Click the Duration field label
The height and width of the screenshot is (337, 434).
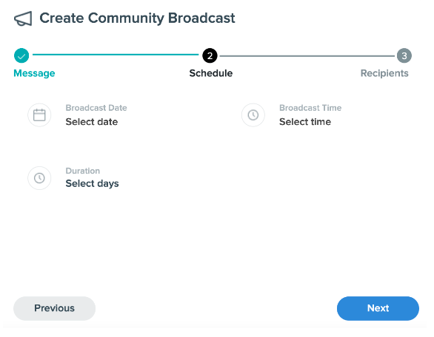[x=83, y=171]
